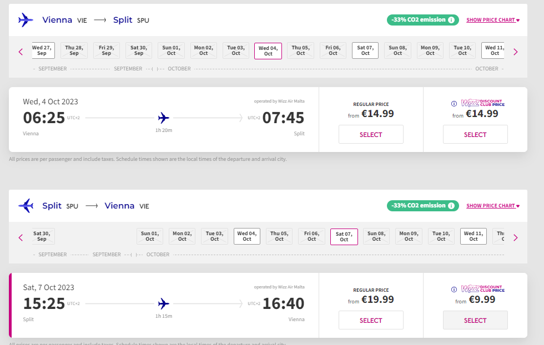Screen dimensions: 544x345
Task: Expand Show Price Chart for Split to Vienna
Action: click(x=492, y=206)
